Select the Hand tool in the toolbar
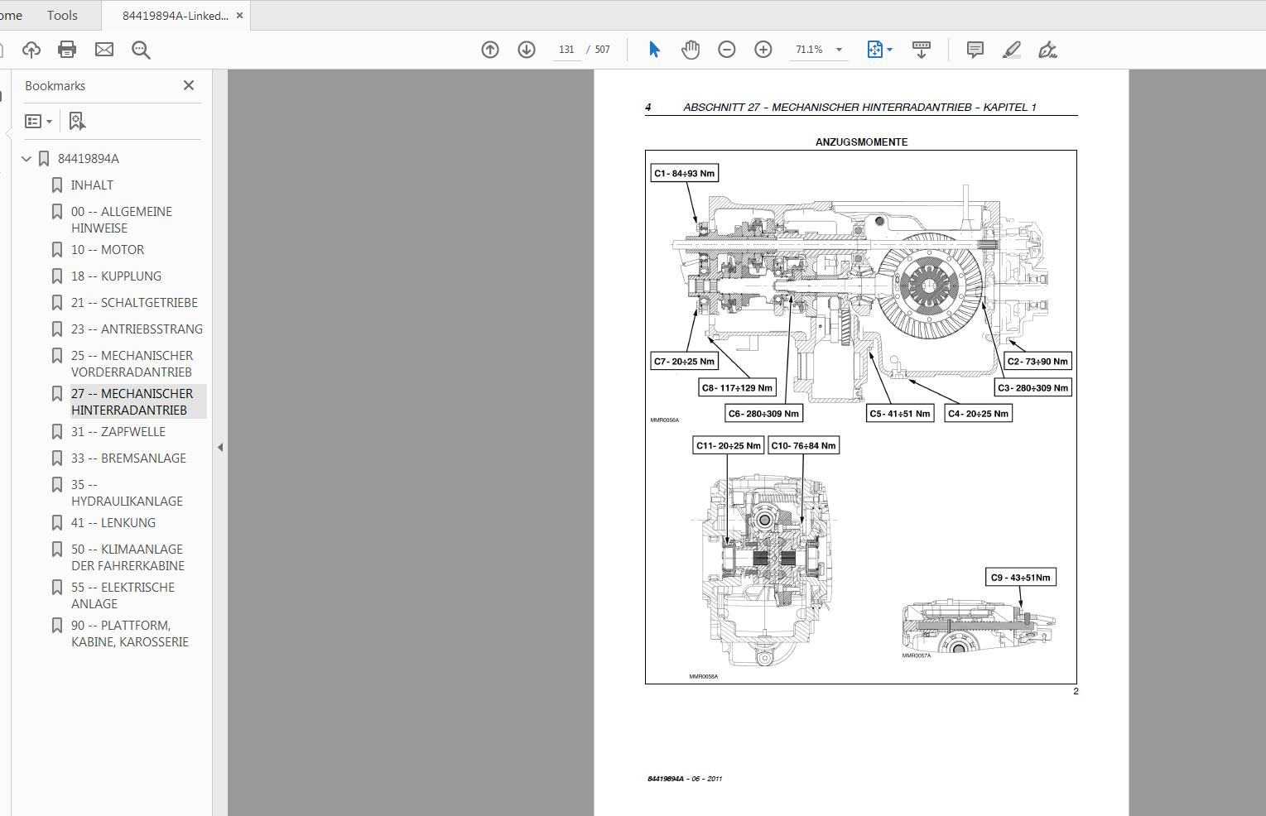Screen dimensions: 1266x816 pos(691,50)
